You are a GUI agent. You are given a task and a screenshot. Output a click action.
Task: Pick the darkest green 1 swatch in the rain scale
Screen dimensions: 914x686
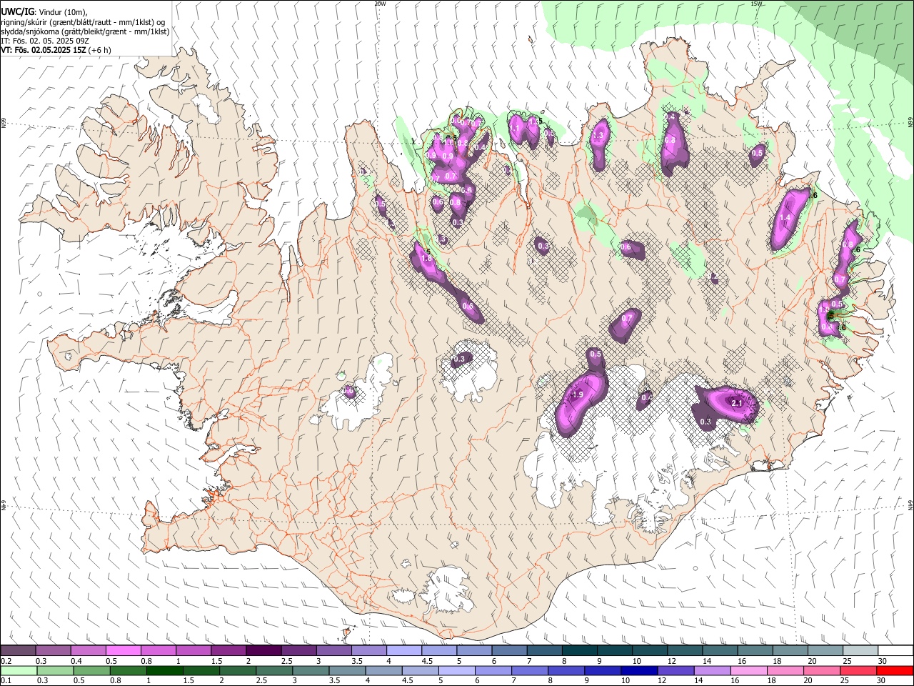(x=164, y=671)
